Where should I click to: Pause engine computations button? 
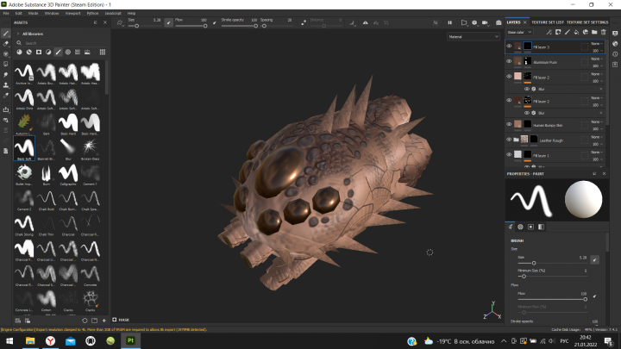click(450, 22)
